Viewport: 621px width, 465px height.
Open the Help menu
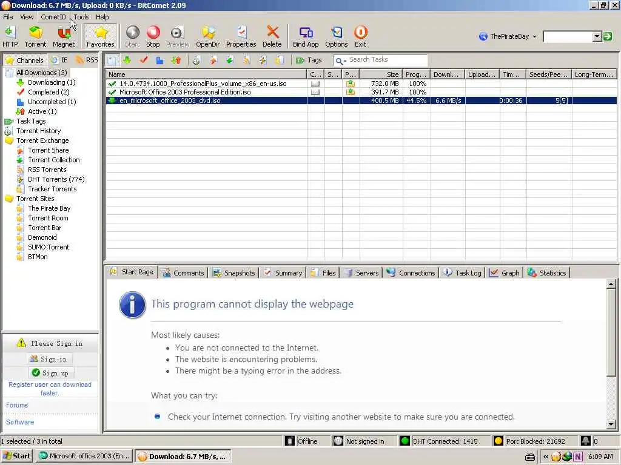point(102,17)
